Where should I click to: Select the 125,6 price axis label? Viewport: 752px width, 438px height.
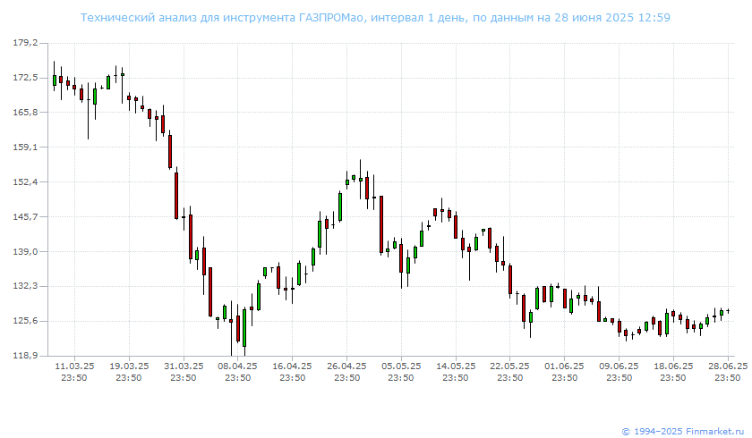(25, 321)
